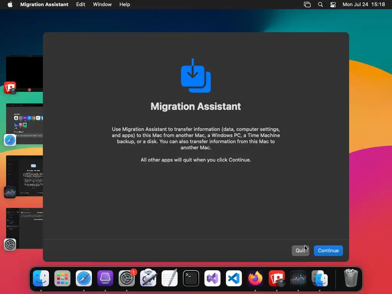The height and width of the screenshot is (294, 392).
Task: Click the "Migration Assistant" heading
Action: tap(196, 106)
